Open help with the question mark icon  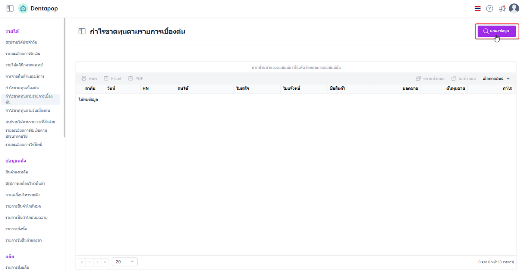pyautogui.click(x=490, y=9)
